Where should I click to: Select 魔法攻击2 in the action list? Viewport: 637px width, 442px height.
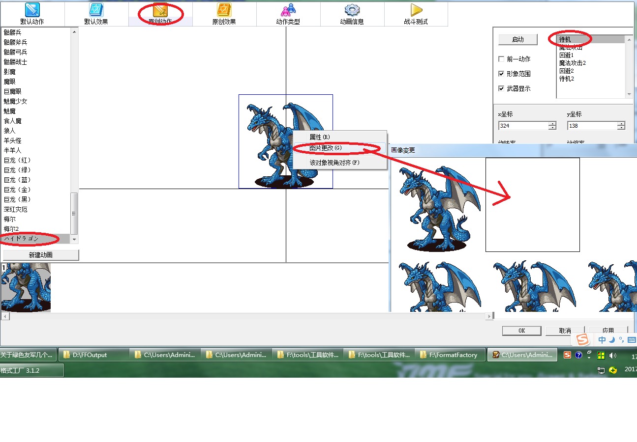(591, 63)
